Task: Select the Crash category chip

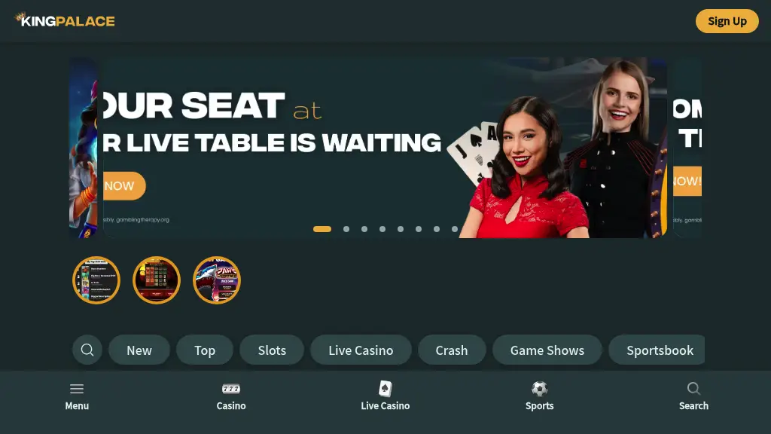Action: click(452, 350)
